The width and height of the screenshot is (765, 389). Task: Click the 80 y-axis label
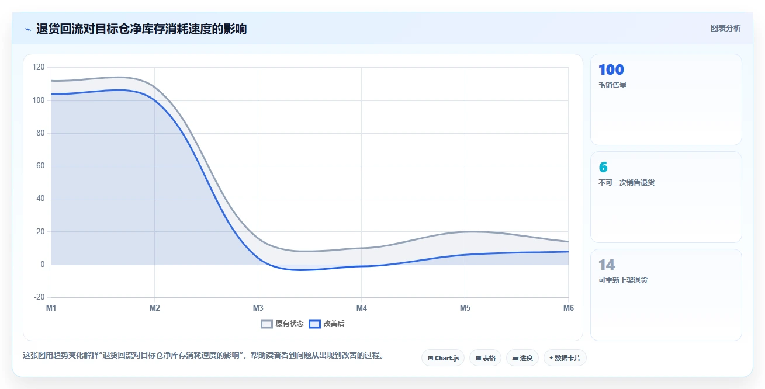coord(40,133)
